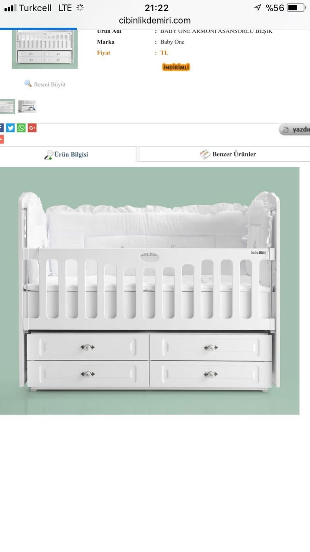Select the second crib thumbnail
The width and height of the screenshot is (310, 552).
click(27, 107)
